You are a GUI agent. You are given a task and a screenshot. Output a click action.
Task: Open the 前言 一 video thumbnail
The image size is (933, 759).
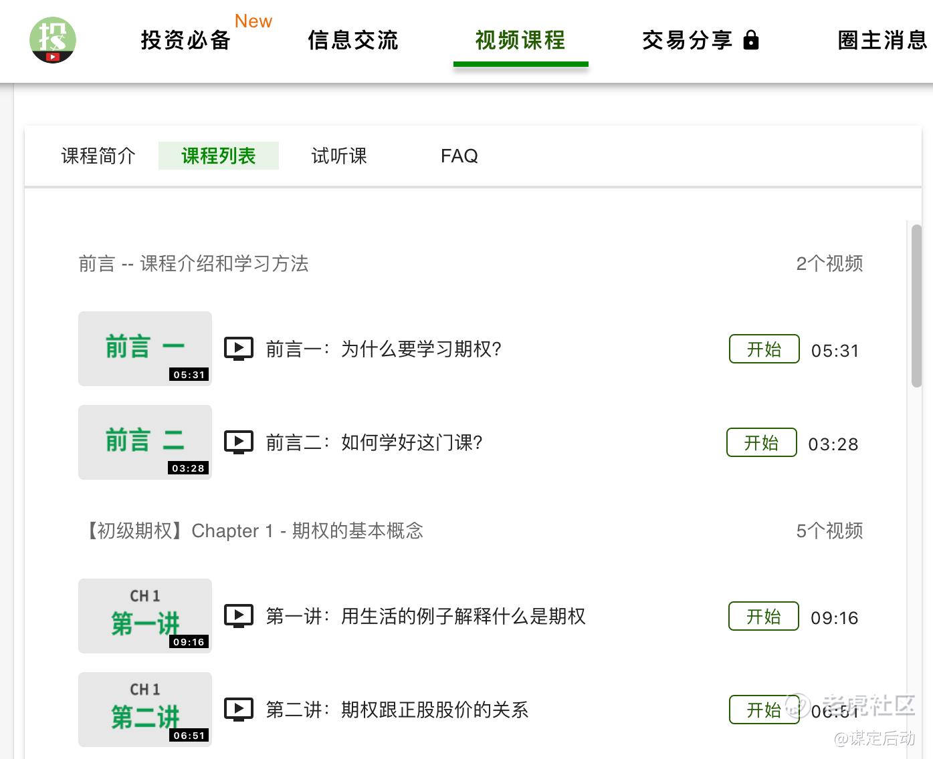click(145, 349)
